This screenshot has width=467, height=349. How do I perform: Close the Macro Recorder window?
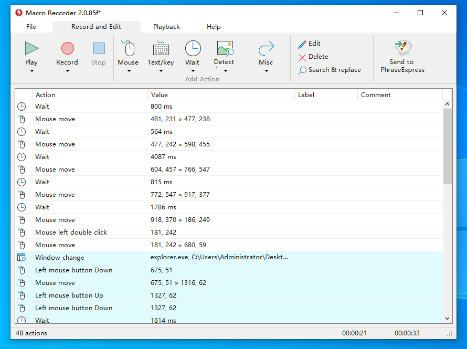pos(444,13)
